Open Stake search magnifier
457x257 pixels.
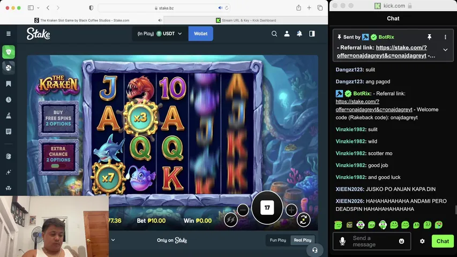pos(274,34)
